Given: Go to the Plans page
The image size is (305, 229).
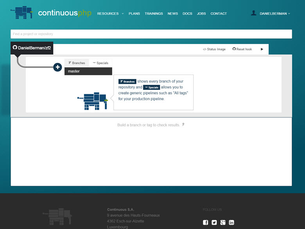Looking at the screenshot, I should 134,14.
